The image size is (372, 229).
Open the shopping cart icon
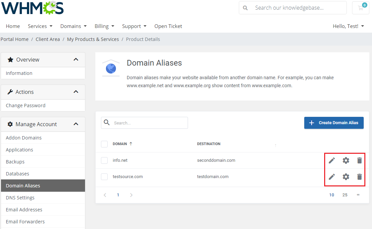361,8
